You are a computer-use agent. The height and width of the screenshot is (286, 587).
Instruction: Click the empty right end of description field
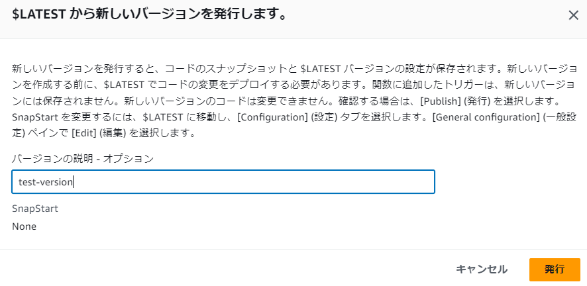tap(371, 181)
